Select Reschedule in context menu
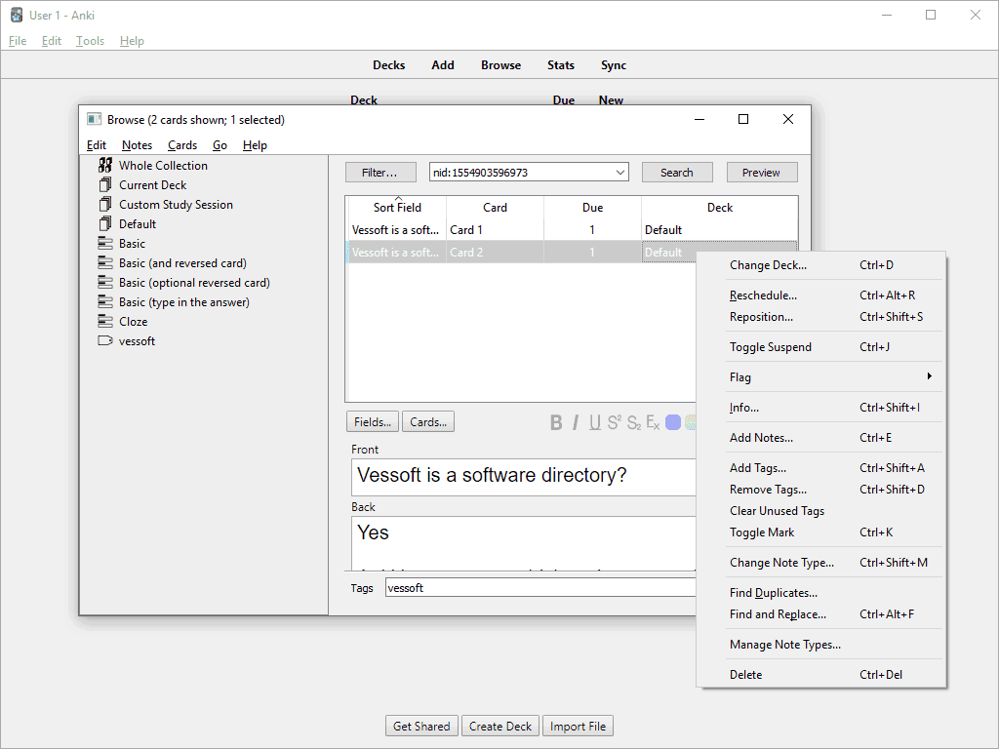Screen dimensions: 999x749 820,296
